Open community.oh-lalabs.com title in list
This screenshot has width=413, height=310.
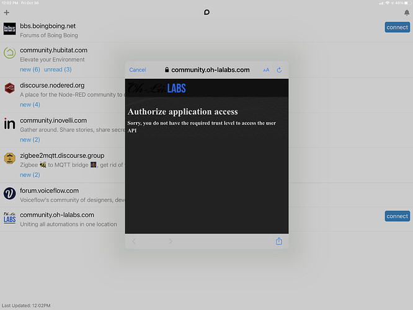coord(57,215)
